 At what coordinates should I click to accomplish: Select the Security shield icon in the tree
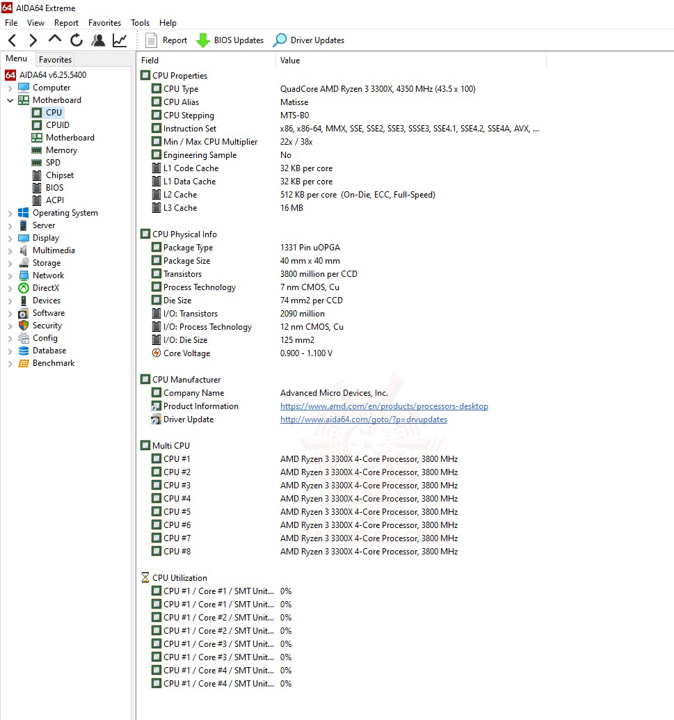point(24,326)
